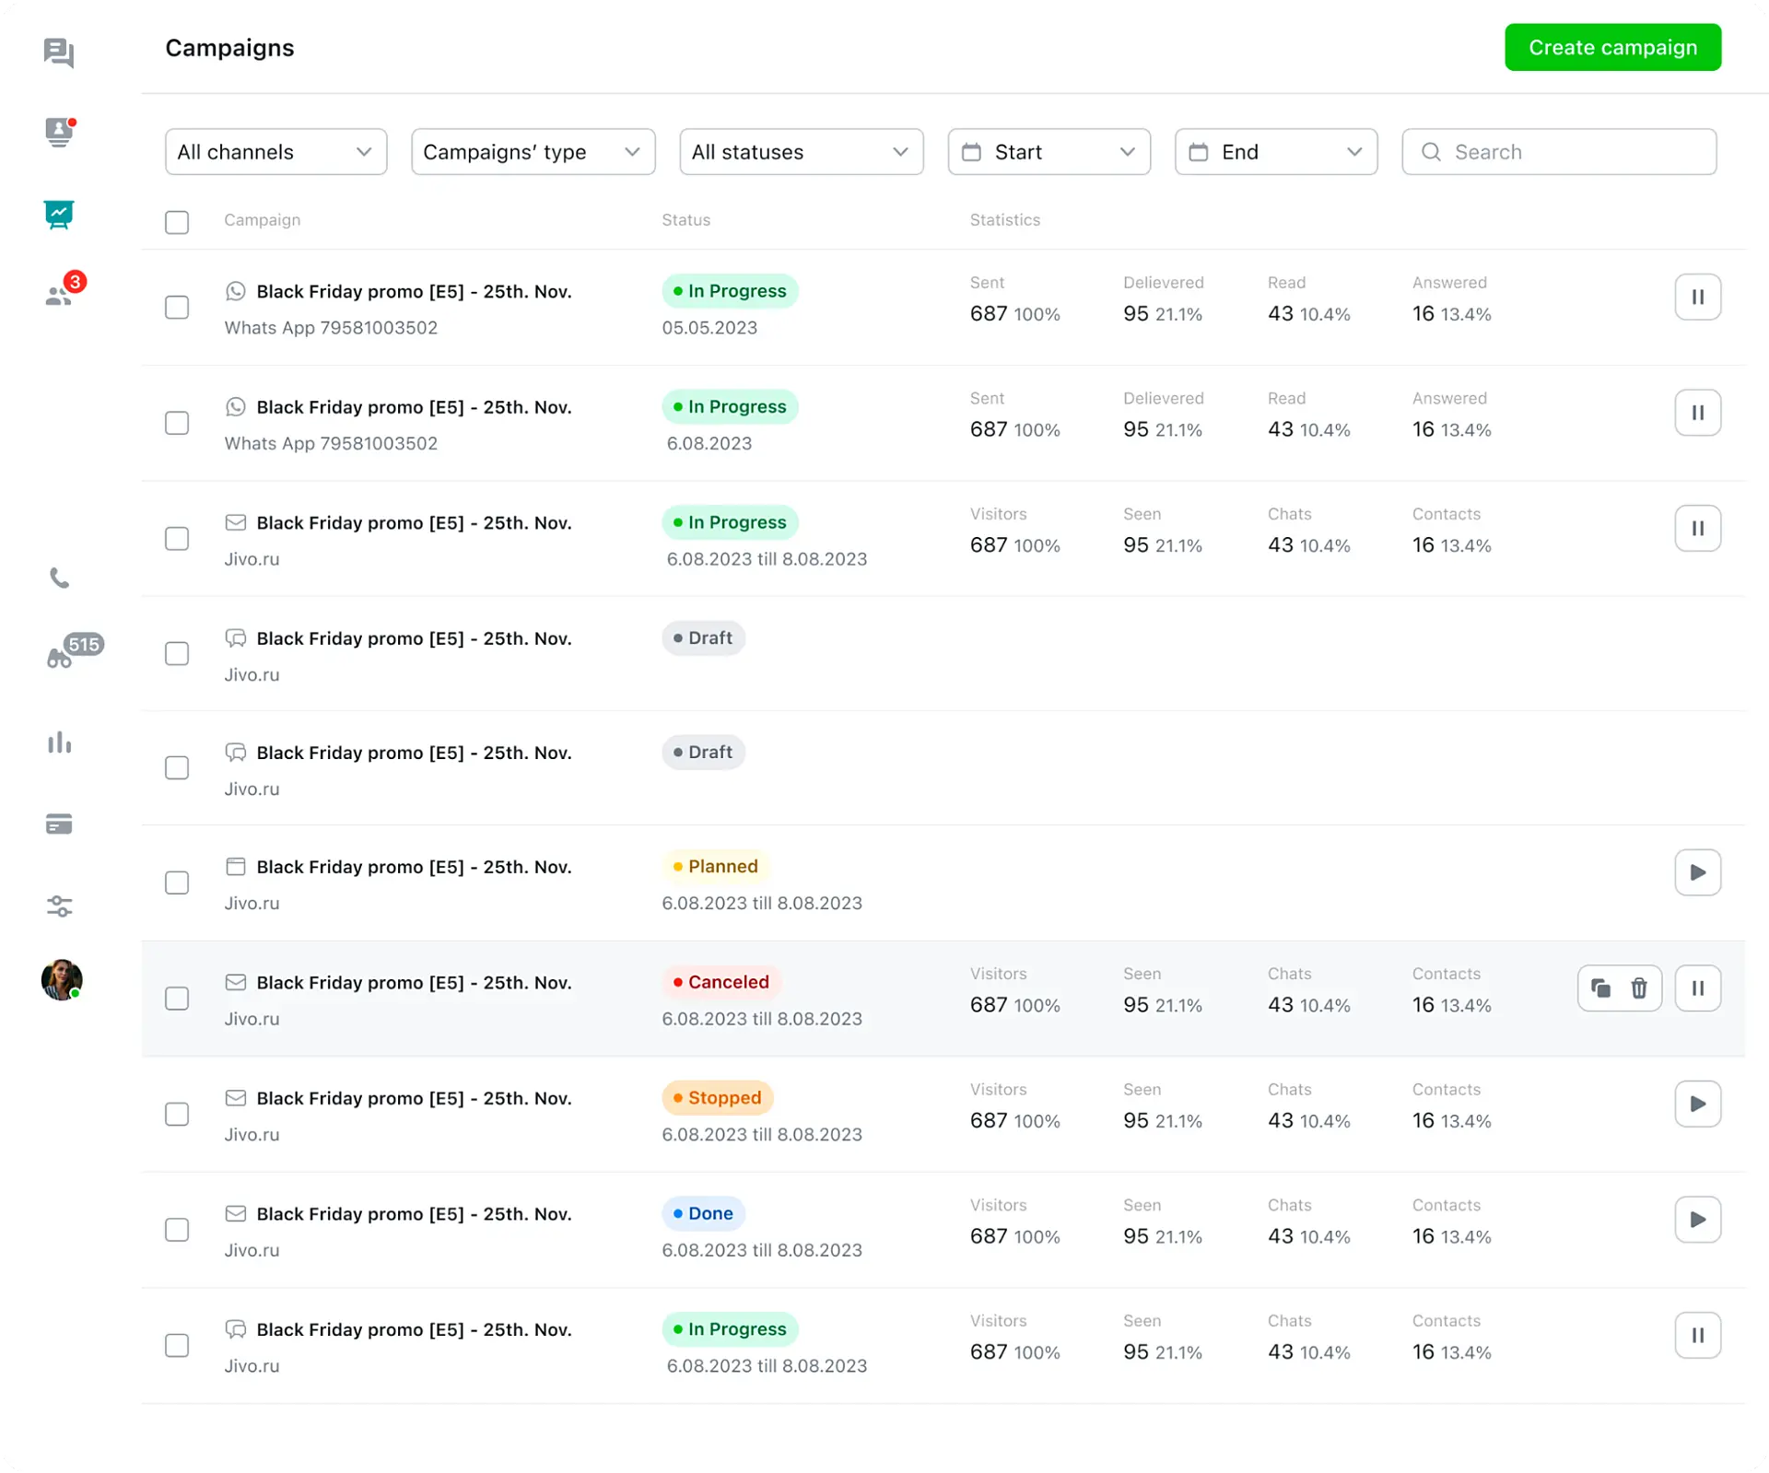Click the duplicate icon on Canceled campaign
This screenshot has height=1473, width=1769.
pos(1600,988)
